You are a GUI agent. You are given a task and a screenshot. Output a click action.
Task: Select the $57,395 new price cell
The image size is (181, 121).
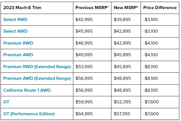click(122, 114)
